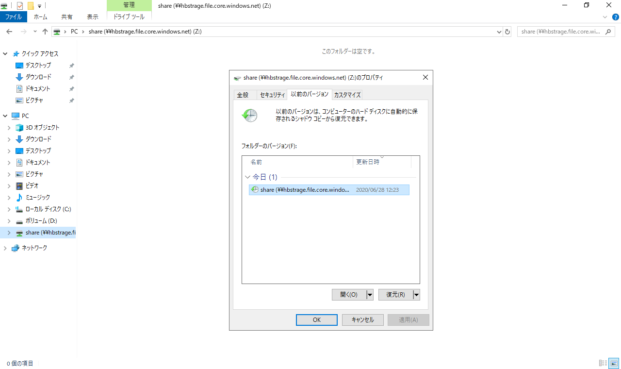The width and height of the screenshot is (621, 369).
Task: Expand the share network drive node
Action: pos(9,233)
